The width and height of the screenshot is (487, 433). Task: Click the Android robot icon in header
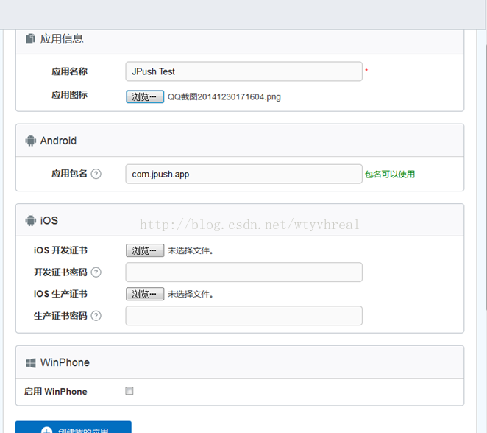(30, 141)
